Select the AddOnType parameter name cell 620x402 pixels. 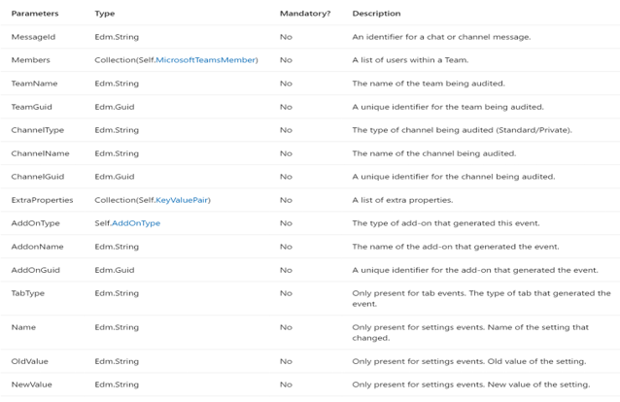35,223
